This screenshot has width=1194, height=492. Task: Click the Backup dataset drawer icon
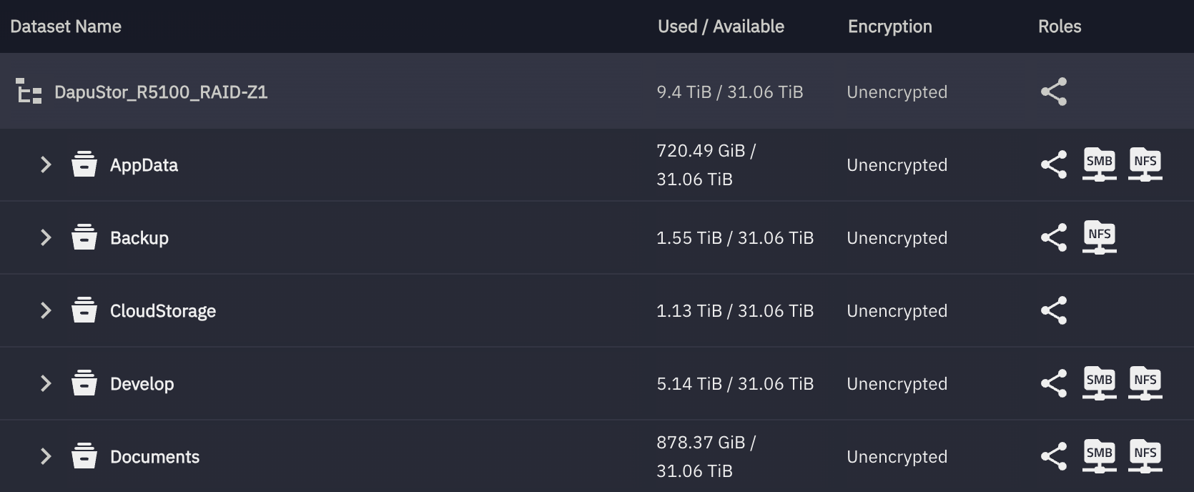(84, 237)
